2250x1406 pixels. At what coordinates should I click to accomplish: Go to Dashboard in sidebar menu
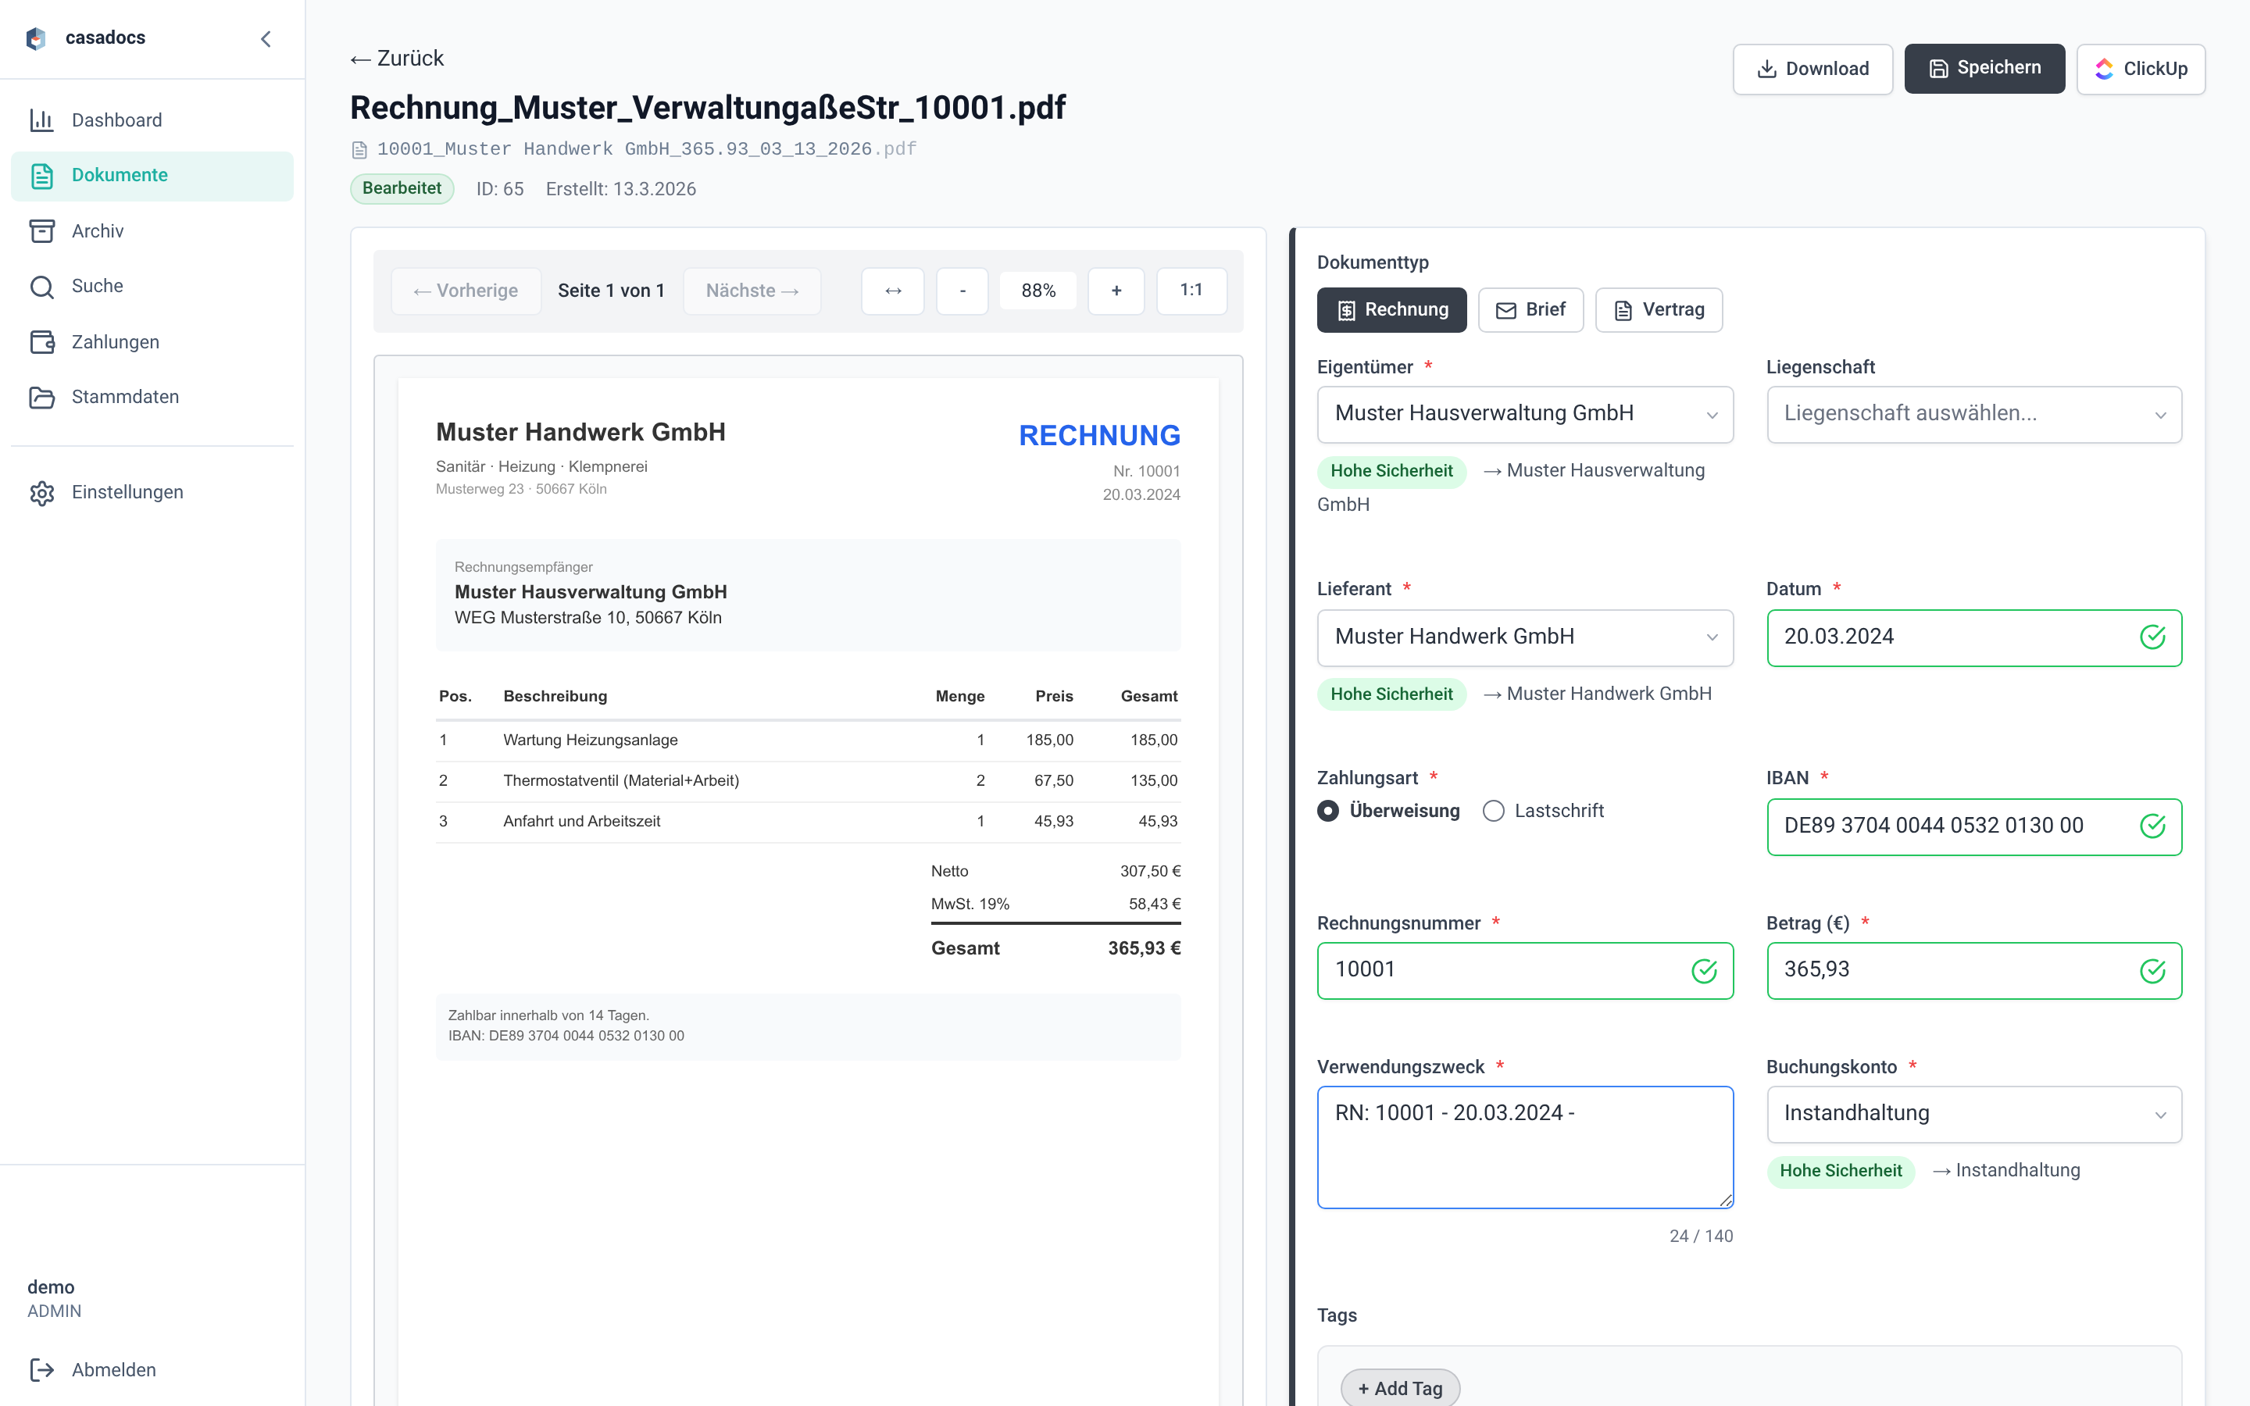pos(116,120)
